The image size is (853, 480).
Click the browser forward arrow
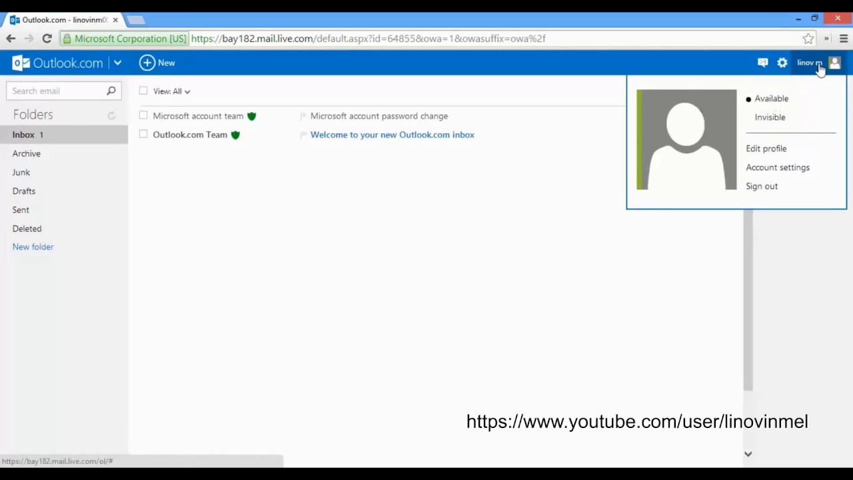click(x=28, y=39)
